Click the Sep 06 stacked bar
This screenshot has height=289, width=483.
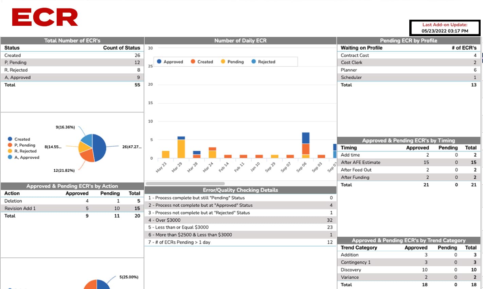click(x=306, y=145)
